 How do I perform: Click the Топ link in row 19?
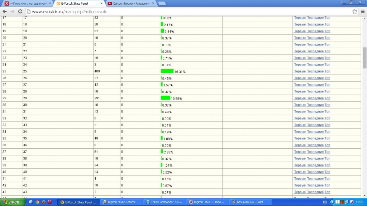pyautogui.click(x=327, y=31)
